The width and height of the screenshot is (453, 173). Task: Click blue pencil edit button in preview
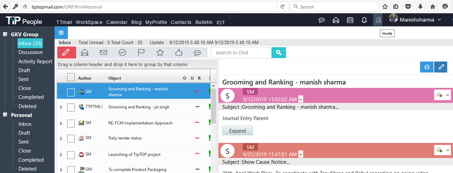pyautogui.click(x=440, y=67)
